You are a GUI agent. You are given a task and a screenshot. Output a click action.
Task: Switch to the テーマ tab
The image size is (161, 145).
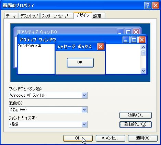tap(11, 16)
